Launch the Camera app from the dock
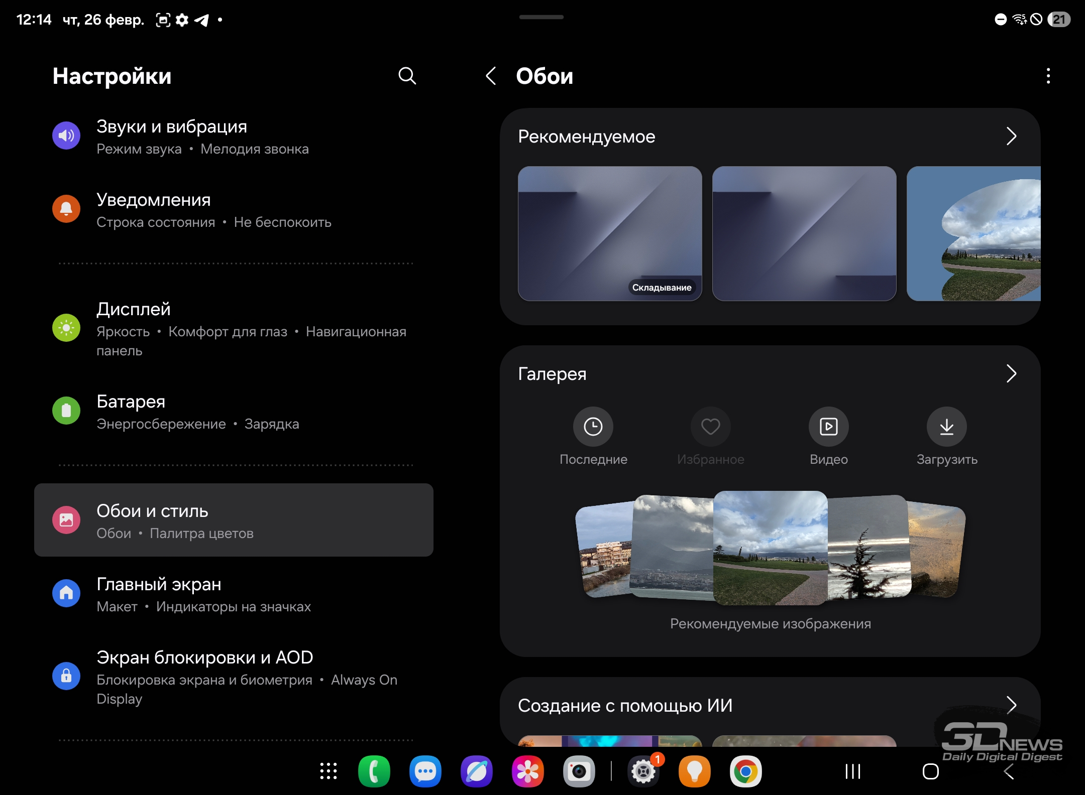The image size is (1085, 795). (x=579, y=771)
